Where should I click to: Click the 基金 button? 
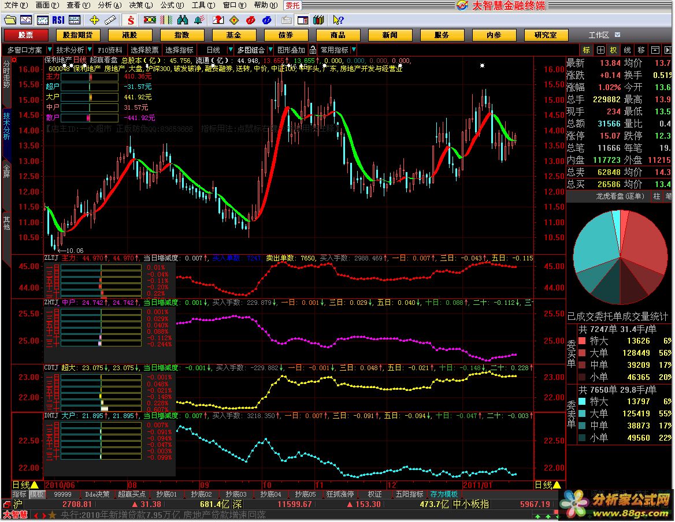(x=233, y=35)
